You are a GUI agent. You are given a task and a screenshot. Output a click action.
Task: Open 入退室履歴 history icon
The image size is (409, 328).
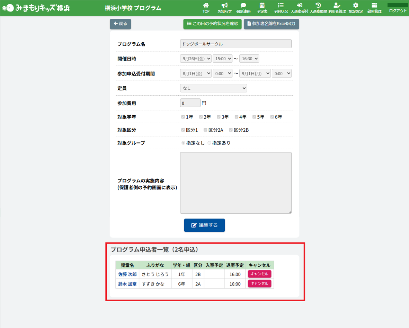tap(318, 6)
